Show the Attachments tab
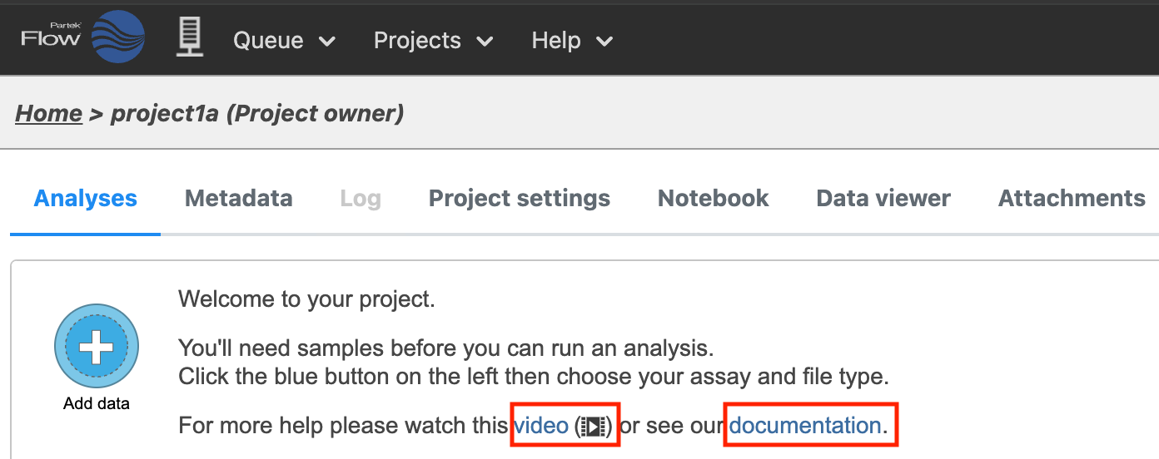This screenshot has height=459, width=1159. pyautogui.click(x=1072, y=198)
